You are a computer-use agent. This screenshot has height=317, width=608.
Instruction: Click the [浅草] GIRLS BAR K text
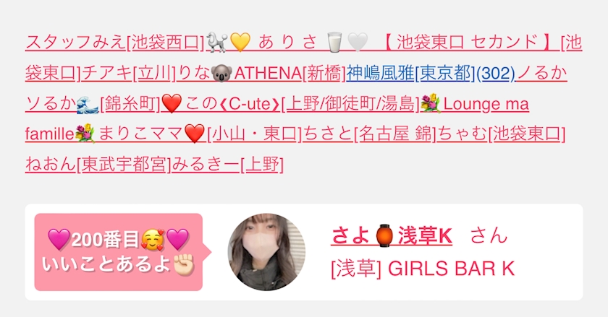pyautogui.click(x=423, y=269)
